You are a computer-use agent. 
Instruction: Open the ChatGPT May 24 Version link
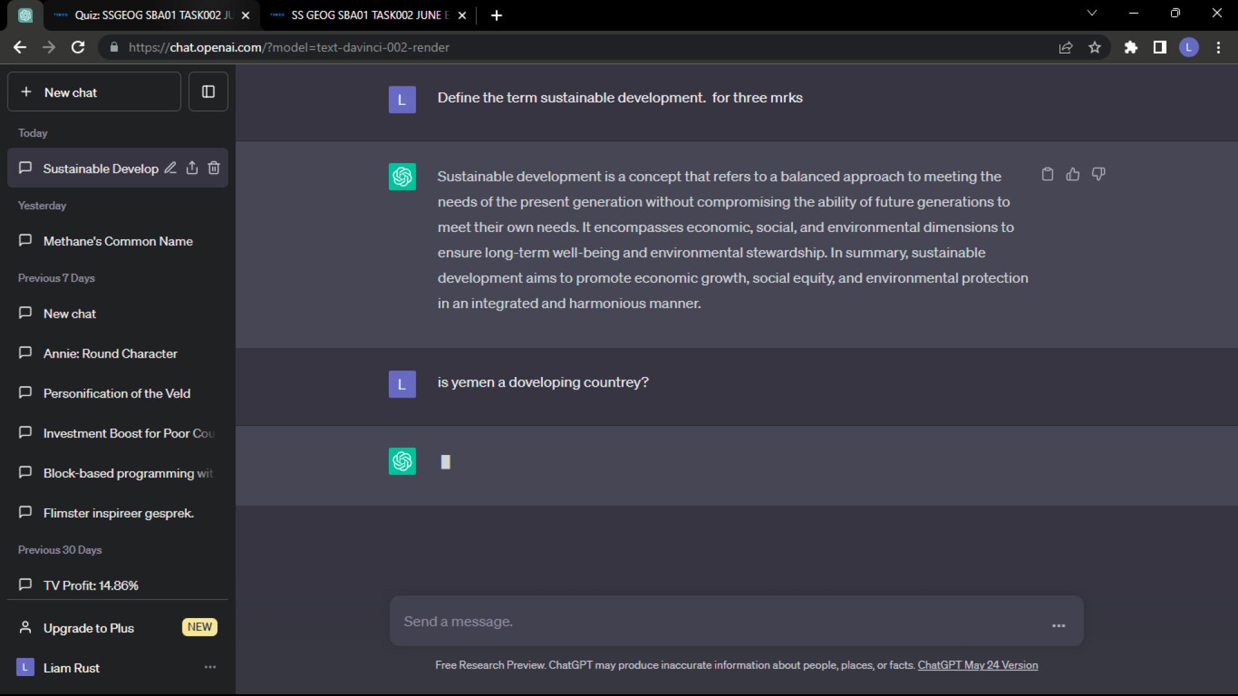coord(978,665)
